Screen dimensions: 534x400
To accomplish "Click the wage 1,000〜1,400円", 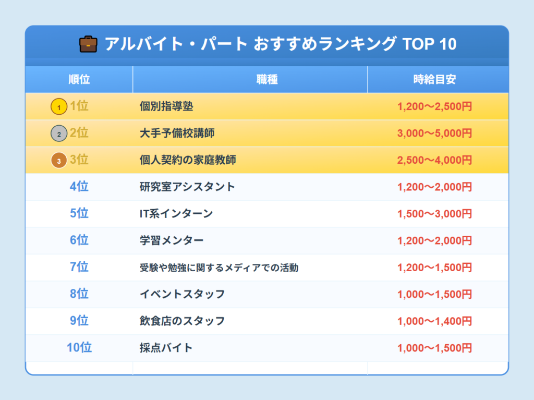I will tap(434, 321).
